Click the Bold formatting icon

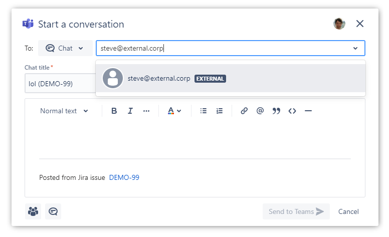point(114,111)
